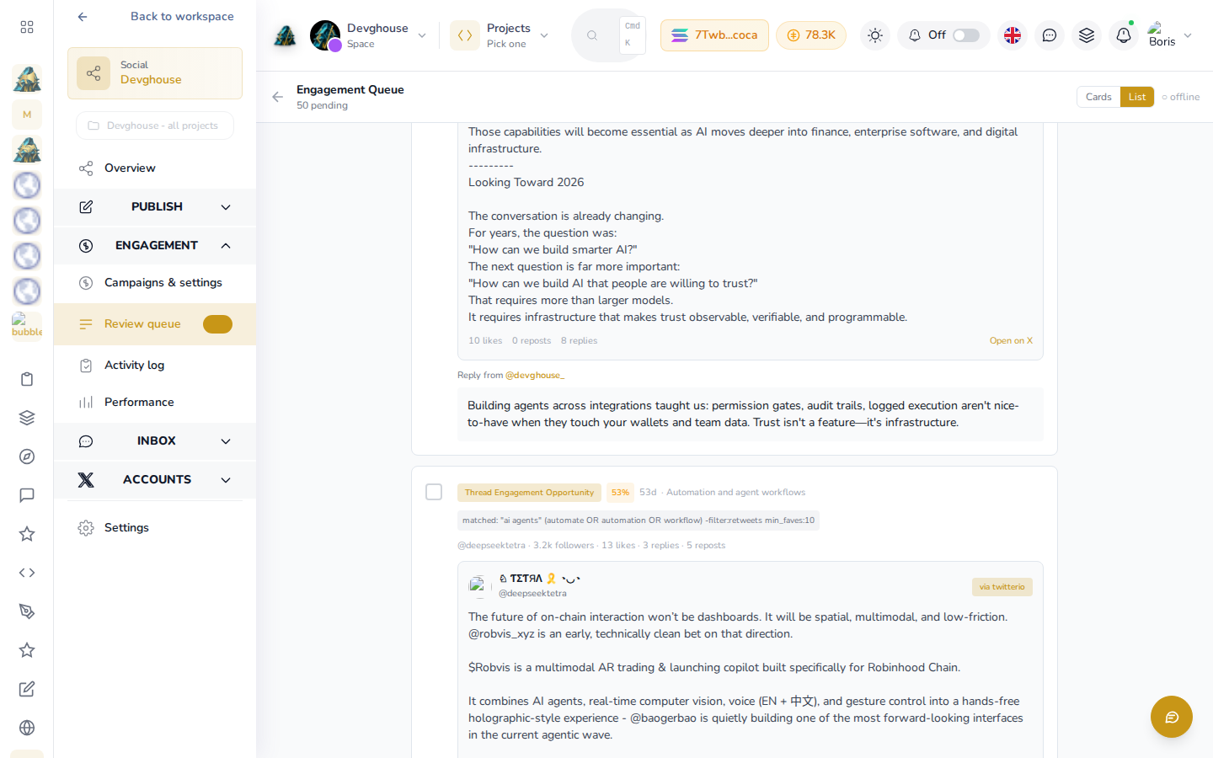This screenshot has width=1213, height=758.
Task: Open language selector UK flag
Action: pos(1013,35)
